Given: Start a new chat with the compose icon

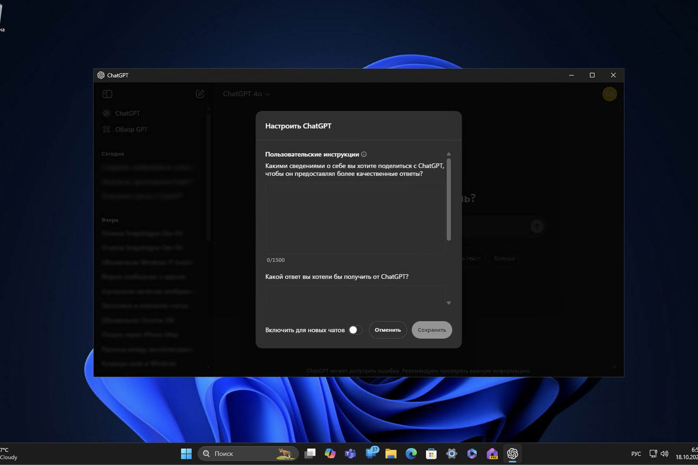Looking at the screenshot, I should 200,94.
